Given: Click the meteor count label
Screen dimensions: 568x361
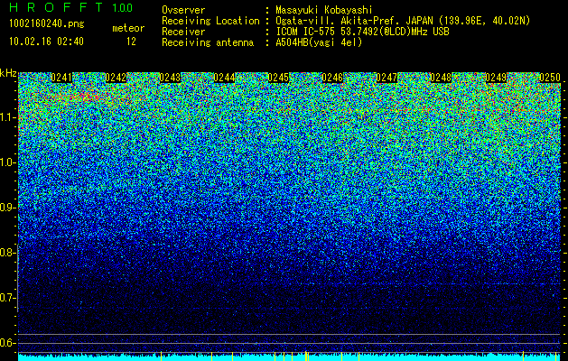Looking at the screenshot, I should click(x=128, y=28).
